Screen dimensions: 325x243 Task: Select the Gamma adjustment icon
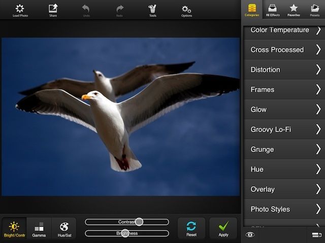[39, 228]
